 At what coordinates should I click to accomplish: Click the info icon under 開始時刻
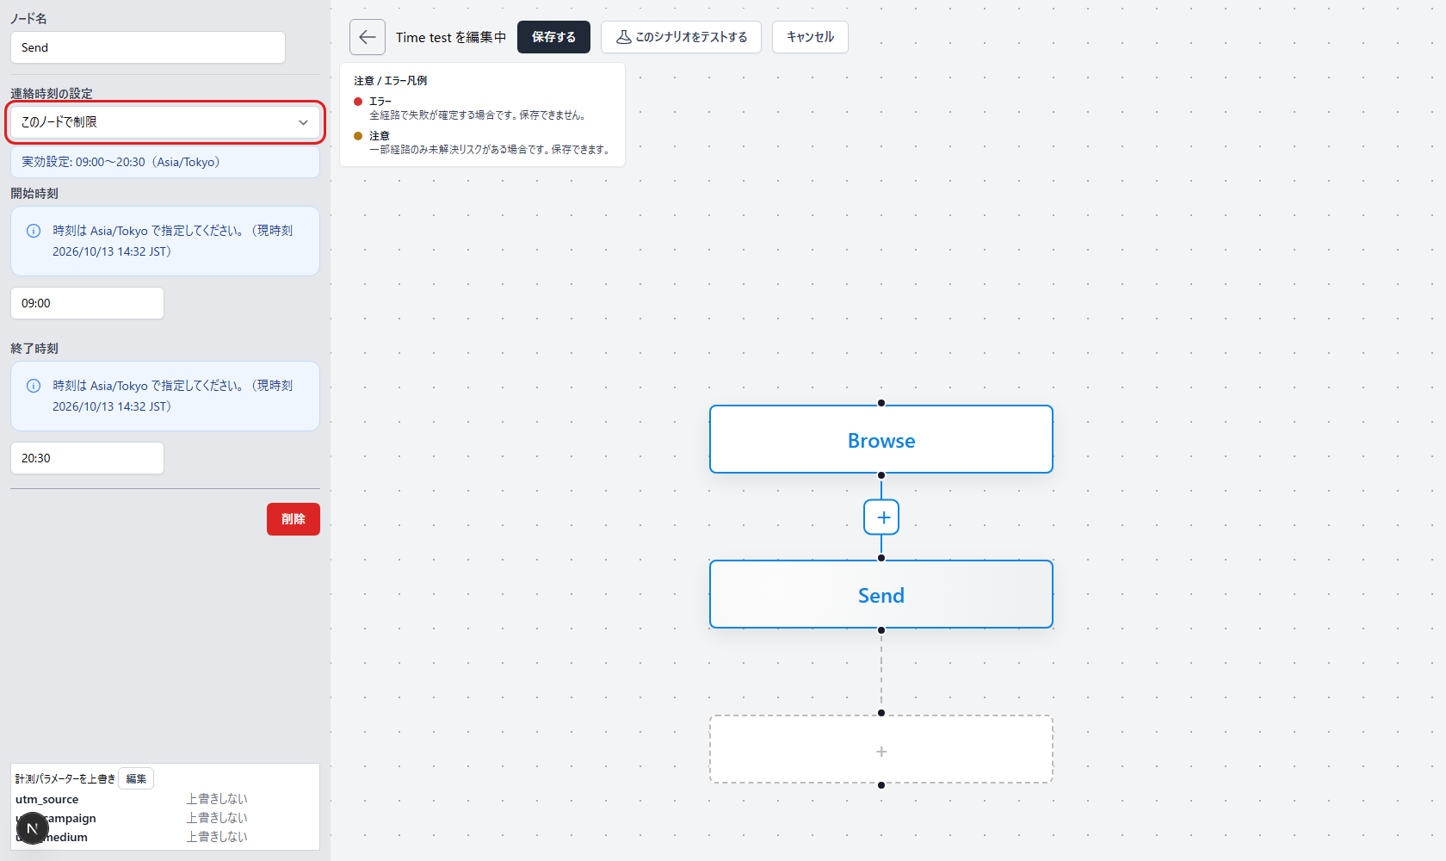tap(34, 231)
